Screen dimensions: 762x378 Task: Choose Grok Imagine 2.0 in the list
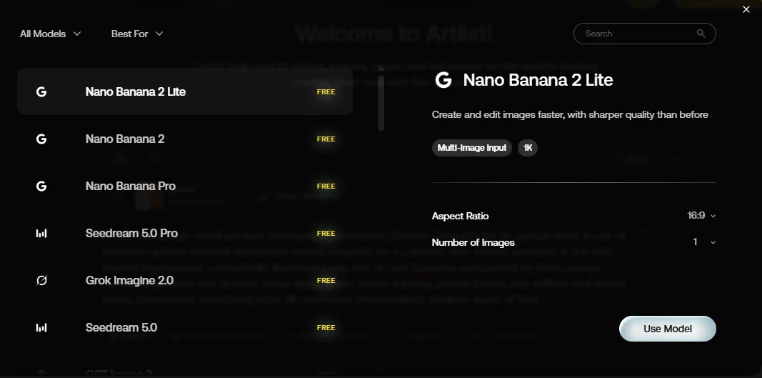click(185, 281)
